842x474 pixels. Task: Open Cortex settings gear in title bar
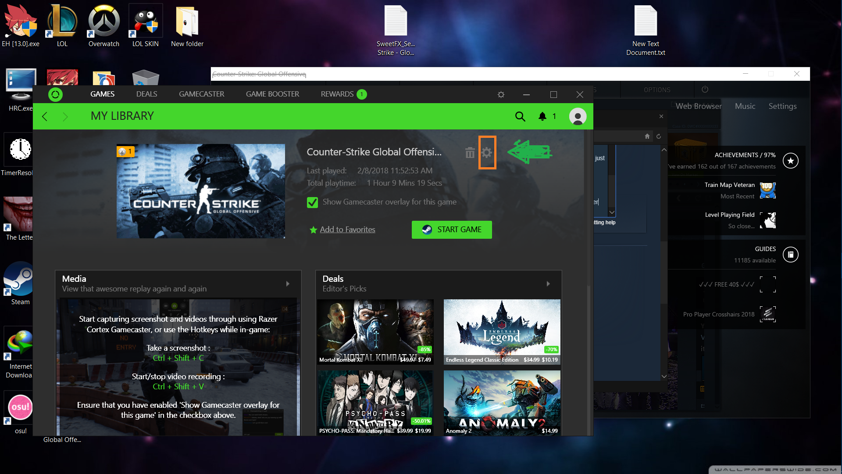click(x=501, y=94)
